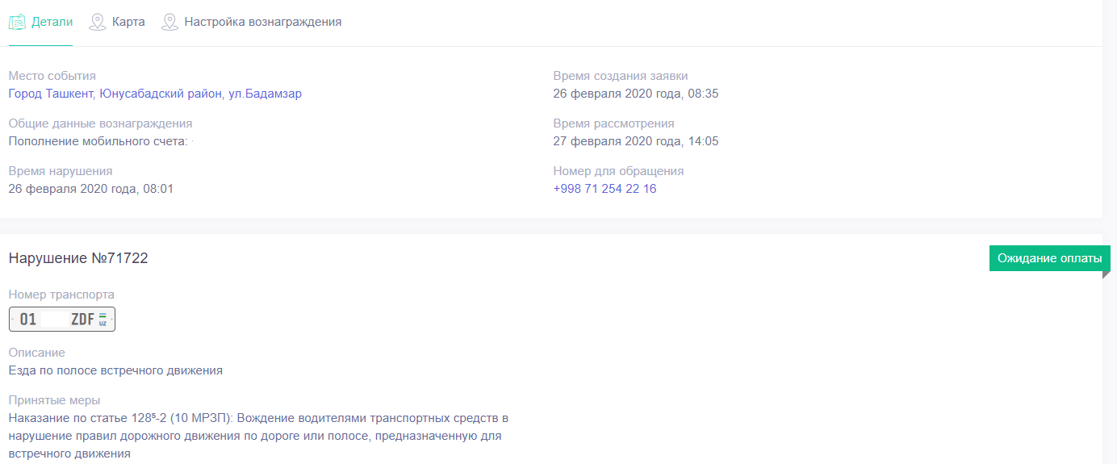Click the Ожидание оплаты status badge
The height and width of the screenshot is (464, 1117).
point(1049,258)
